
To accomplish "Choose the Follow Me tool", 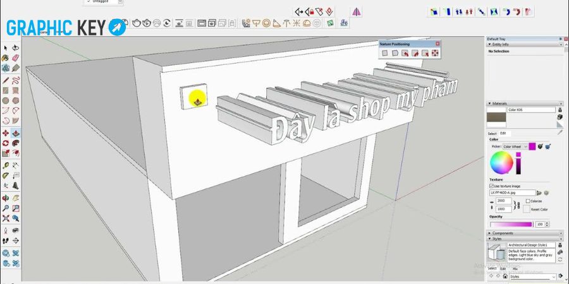I will (16, 143).
